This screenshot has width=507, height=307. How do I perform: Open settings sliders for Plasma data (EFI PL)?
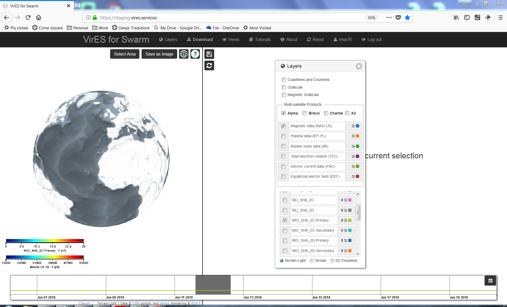coord(353,136)
